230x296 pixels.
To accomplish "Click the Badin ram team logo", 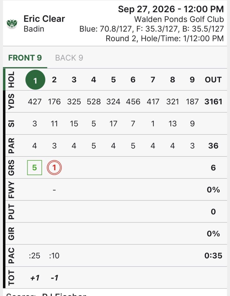I will coord(12,24).
